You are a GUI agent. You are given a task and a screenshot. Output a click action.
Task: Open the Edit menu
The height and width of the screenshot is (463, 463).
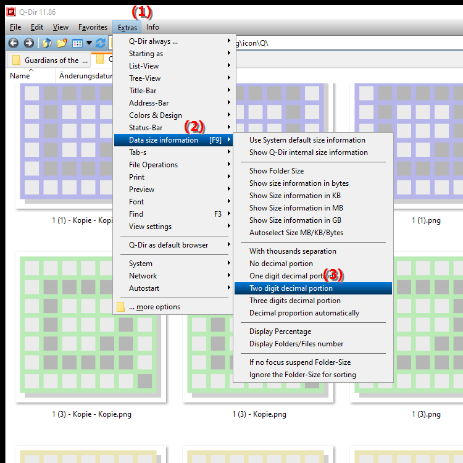[37, 27]
